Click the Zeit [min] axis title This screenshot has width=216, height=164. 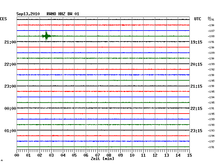[x=102, y=159]
